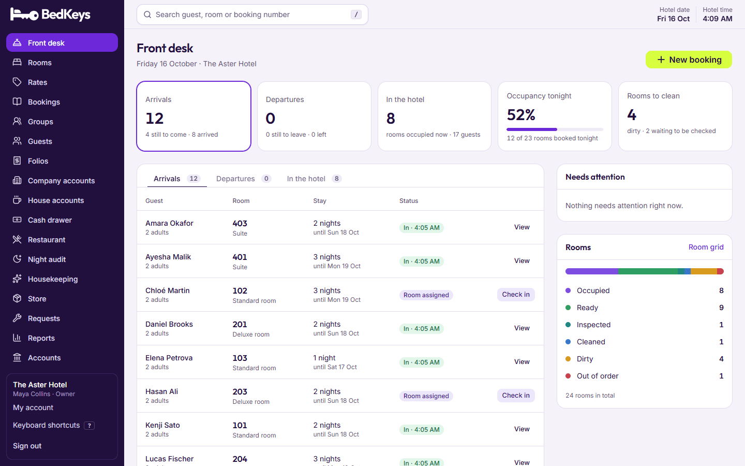Image resolution: width=745 pixels, height=466 pixels.
Task: Open the In the hotel tab
Action: coord(314,179)
